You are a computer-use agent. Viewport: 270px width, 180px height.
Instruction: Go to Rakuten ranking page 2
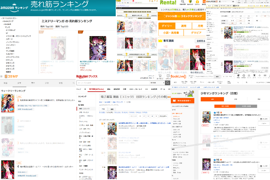click(x=144, y=116)
